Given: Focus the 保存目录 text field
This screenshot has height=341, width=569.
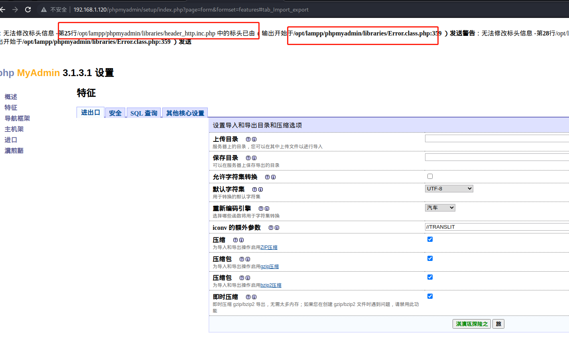Looking at the screenshot, I should tap(497, 157).
